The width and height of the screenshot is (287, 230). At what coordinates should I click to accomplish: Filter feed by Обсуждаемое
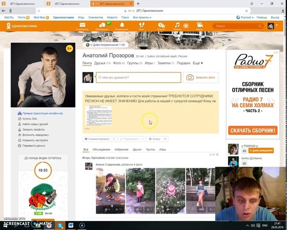pos(101,150)
